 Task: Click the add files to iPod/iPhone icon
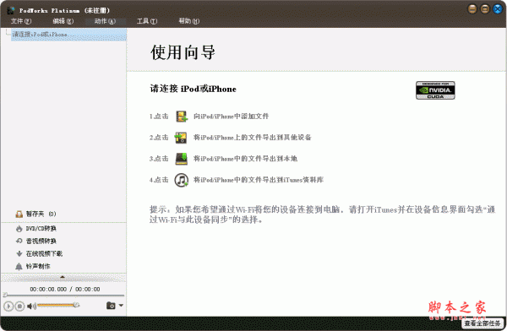(182, 117)
